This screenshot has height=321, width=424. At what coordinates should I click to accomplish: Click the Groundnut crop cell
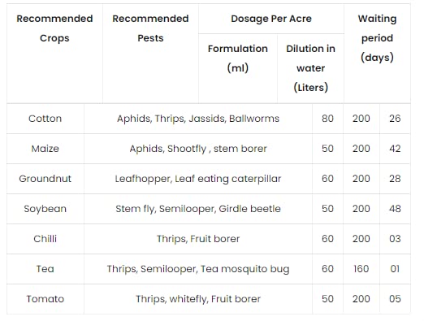(45, 179)
